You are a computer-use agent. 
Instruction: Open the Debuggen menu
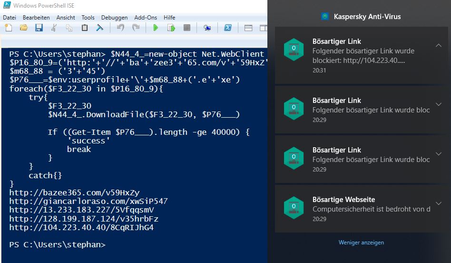[x=115, y=18]
